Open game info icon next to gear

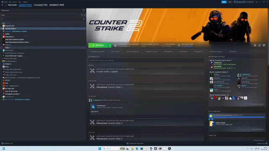pyautogui.click(x=259, y=45)
